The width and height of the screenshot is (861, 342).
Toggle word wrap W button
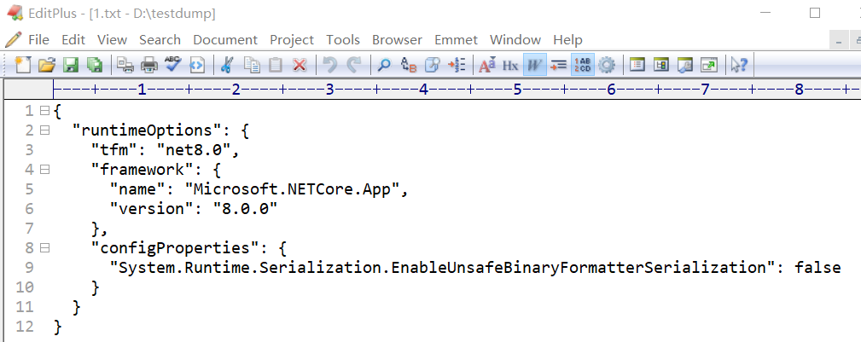(x=534, y=66)
